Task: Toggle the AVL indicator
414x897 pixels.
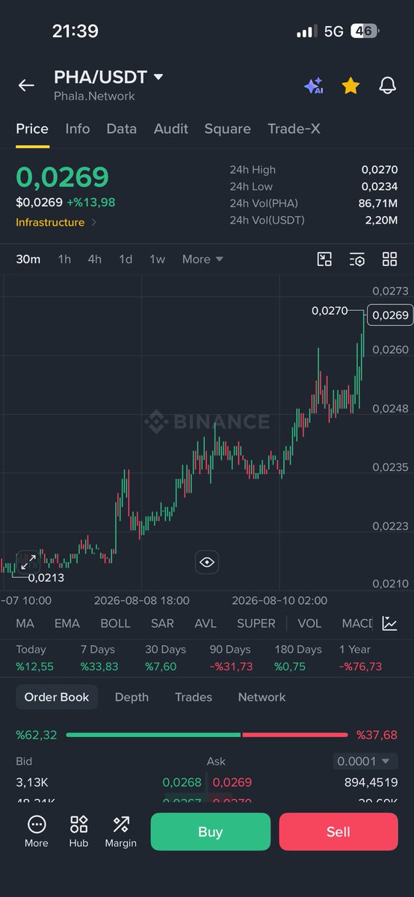Action: (x=206, y=623)
